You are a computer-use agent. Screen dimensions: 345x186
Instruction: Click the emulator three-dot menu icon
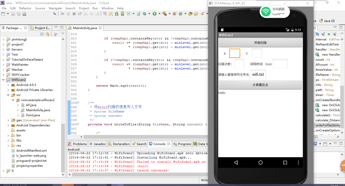pyautogui.click(x=298, y=163)
